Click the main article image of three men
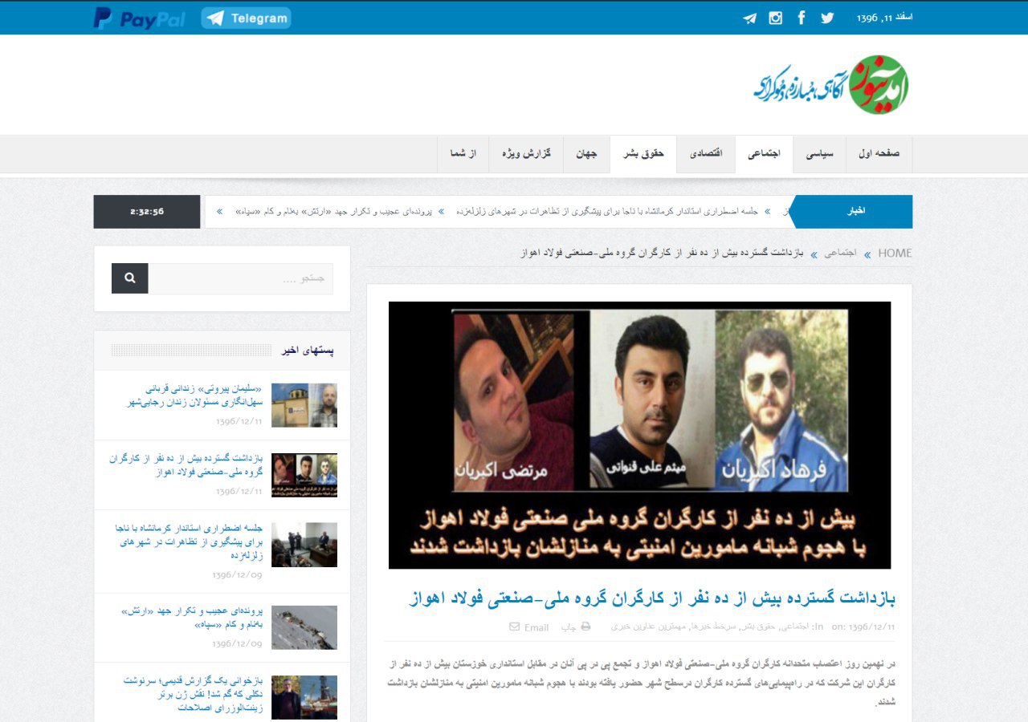This screenshot has height=722, width=1028. pos(639,435)
